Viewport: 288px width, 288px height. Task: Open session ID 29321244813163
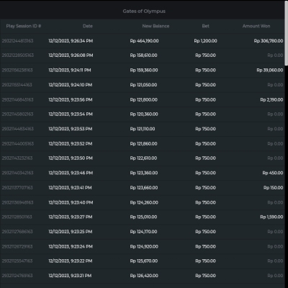[x=17, y=41]
